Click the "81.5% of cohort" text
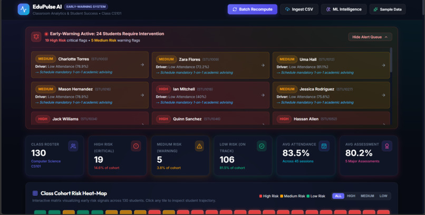Screen dimensions: 425x215 (x=232, y=168)
